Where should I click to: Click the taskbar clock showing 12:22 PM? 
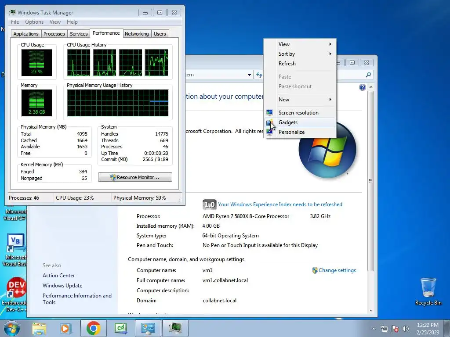tap(428, 329)
